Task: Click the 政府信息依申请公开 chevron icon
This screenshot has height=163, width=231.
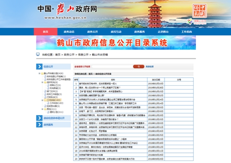Action: coord(39,118)
